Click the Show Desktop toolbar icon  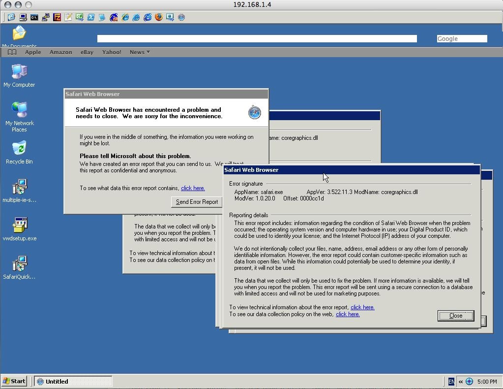(x=11, y=17)
